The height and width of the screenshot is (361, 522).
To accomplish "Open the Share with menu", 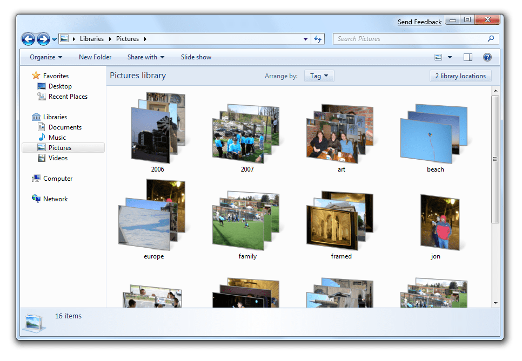I will point(145,57).
